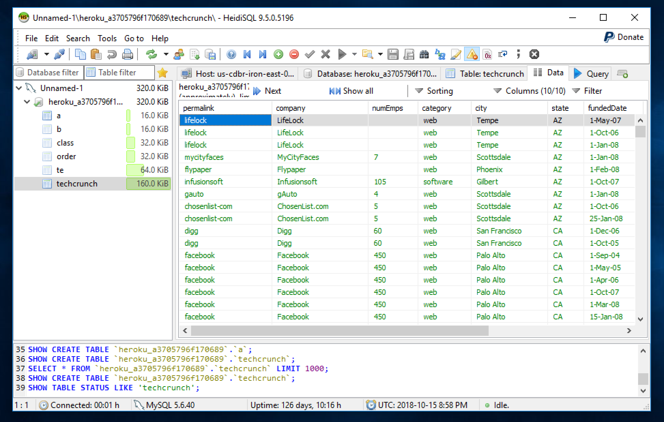Click Show all records button
The width and height of the screenshot is (664, 422).
tap(352, 91)
